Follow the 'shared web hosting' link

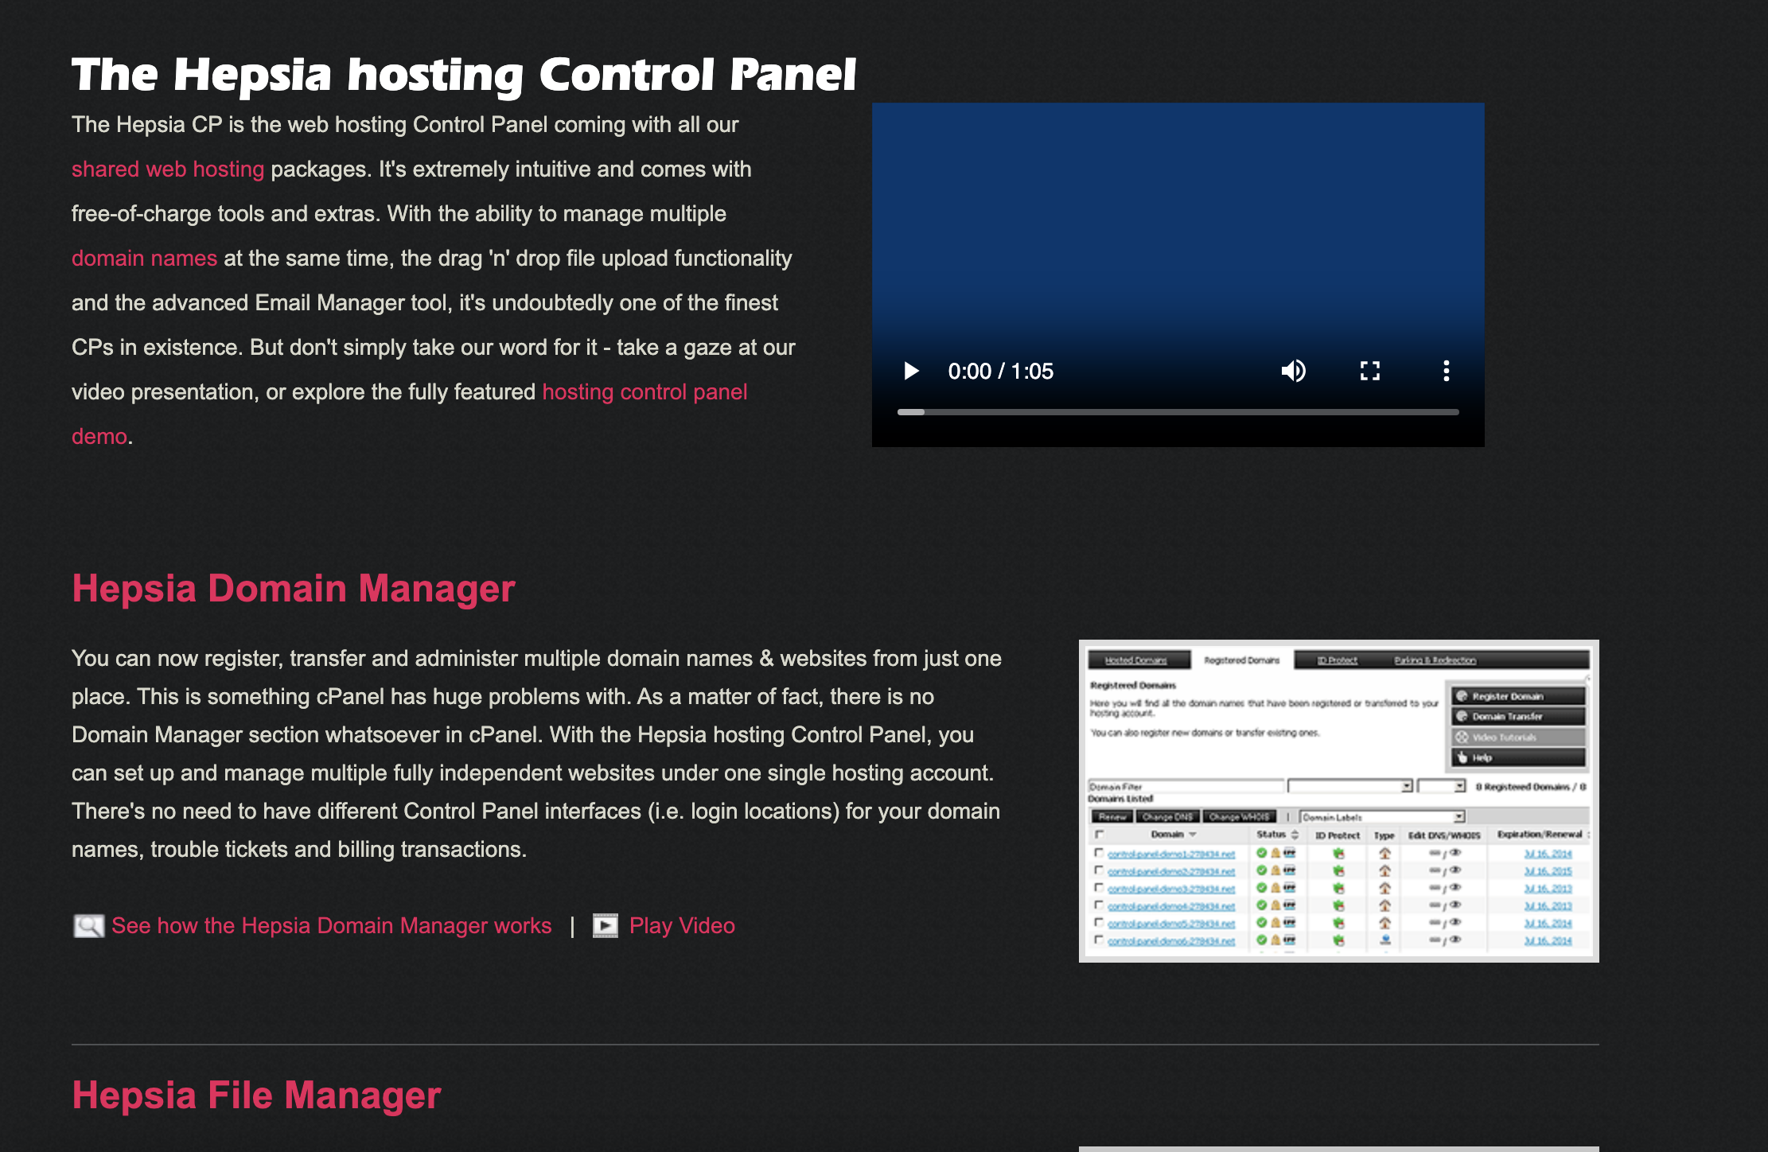click(168, 169)
